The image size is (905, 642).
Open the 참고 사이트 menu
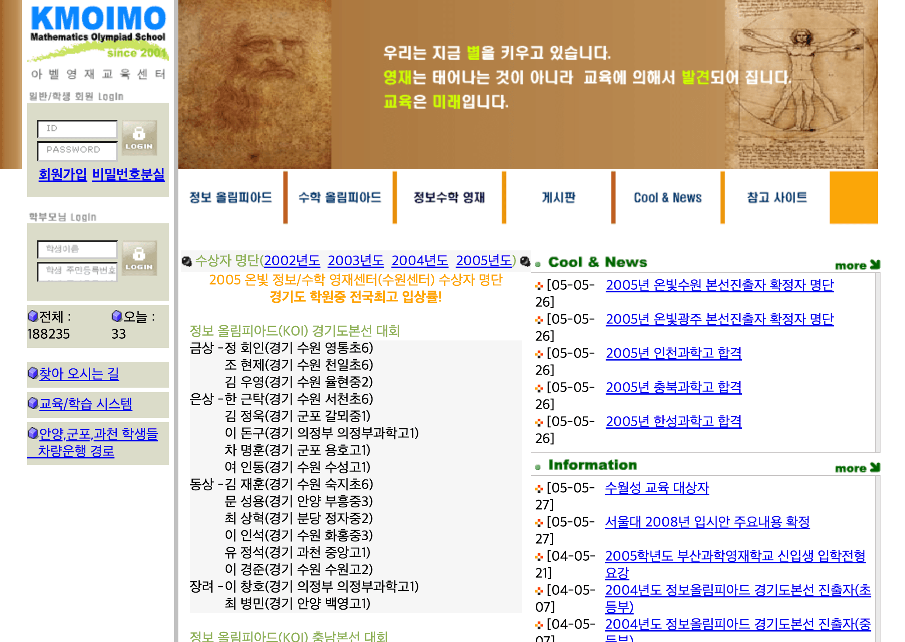(777, 198)
